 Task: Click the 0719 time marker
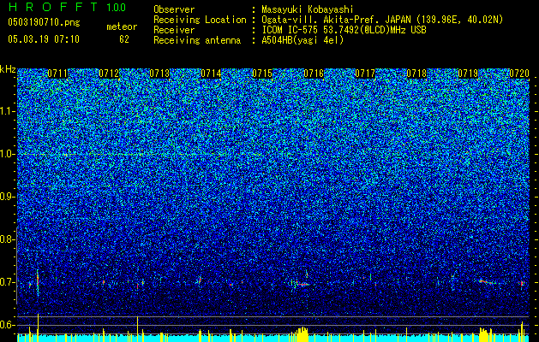point(468,74)
